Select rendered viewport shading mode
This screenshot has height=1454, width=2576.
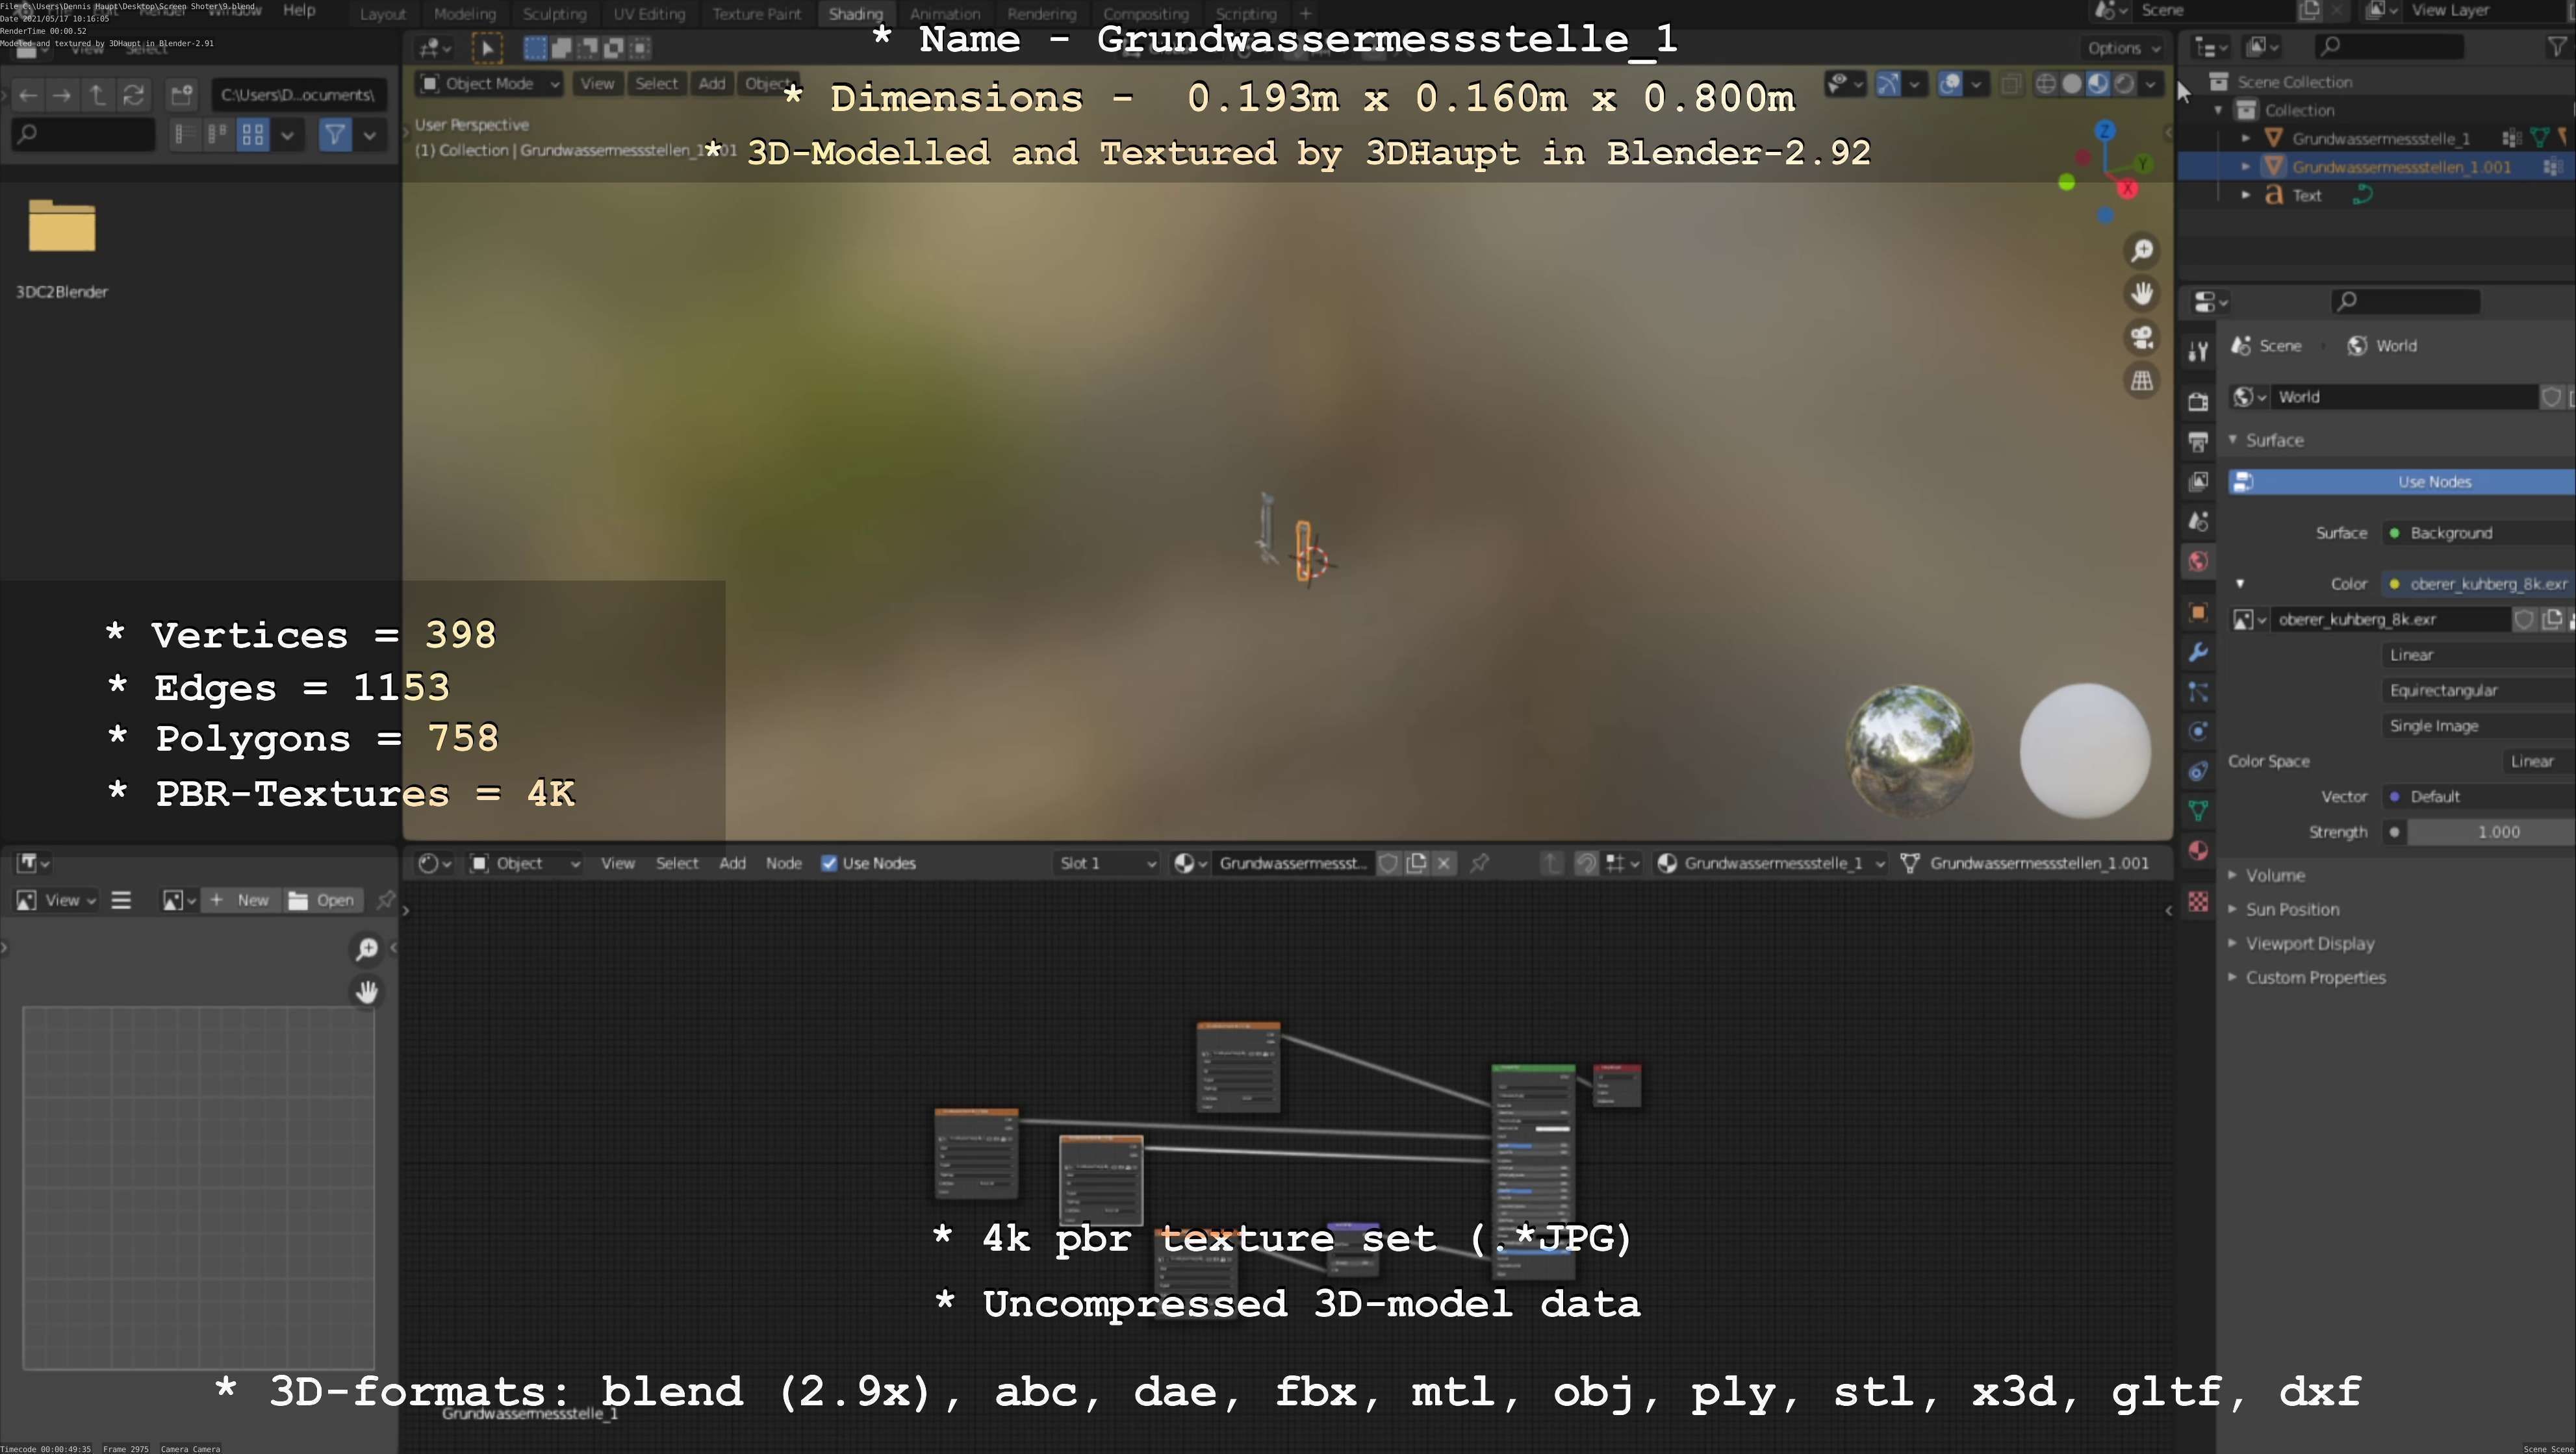pyautogui.click(x=2123, y=84)
